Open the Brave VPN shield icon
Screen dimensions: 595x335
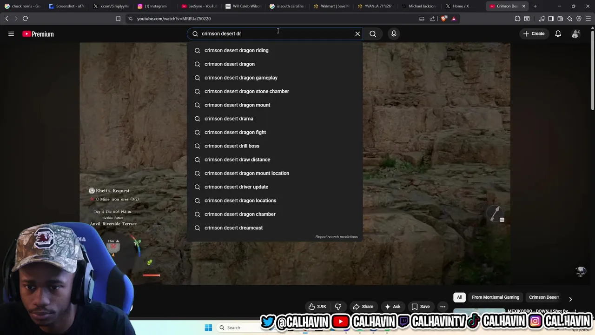tap(579, 19)
